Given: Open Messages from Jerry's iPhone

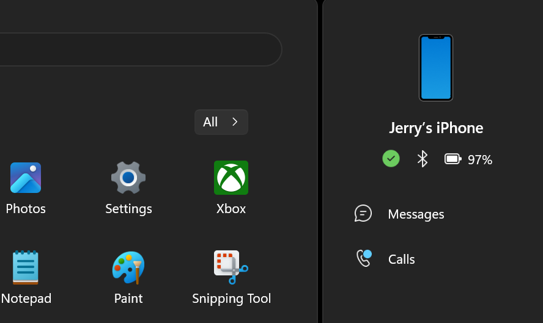Looking at the screenshot, I should (x=399, y=214).
